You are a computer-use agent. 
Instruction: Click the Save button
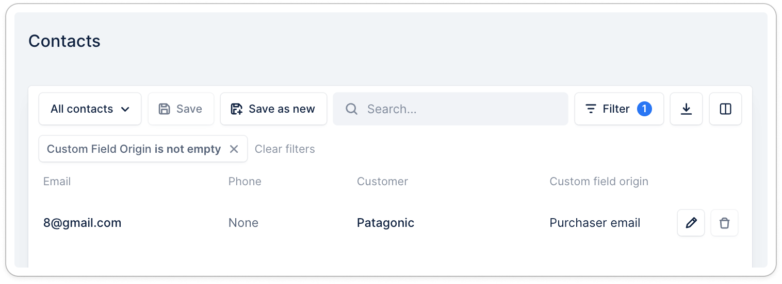[x=181, y=109]
